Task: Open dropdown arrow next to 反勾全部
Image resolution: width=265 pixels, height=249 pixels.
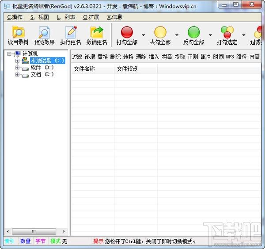Action: (210, 35)
